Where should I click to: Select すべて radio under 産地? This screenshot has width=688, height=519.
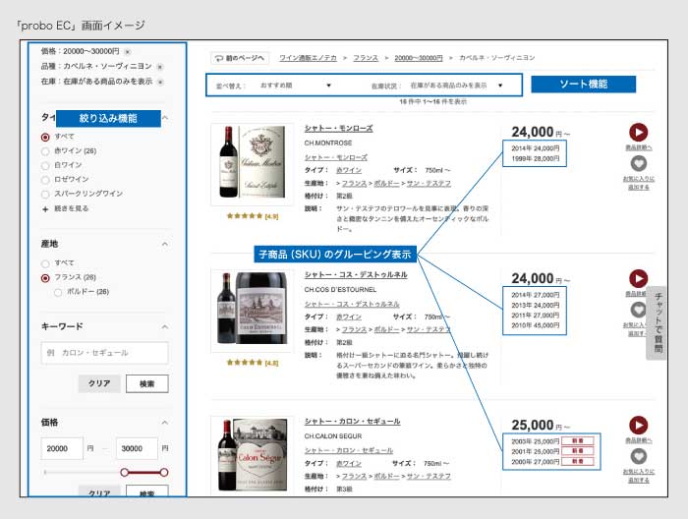(45, 263)
